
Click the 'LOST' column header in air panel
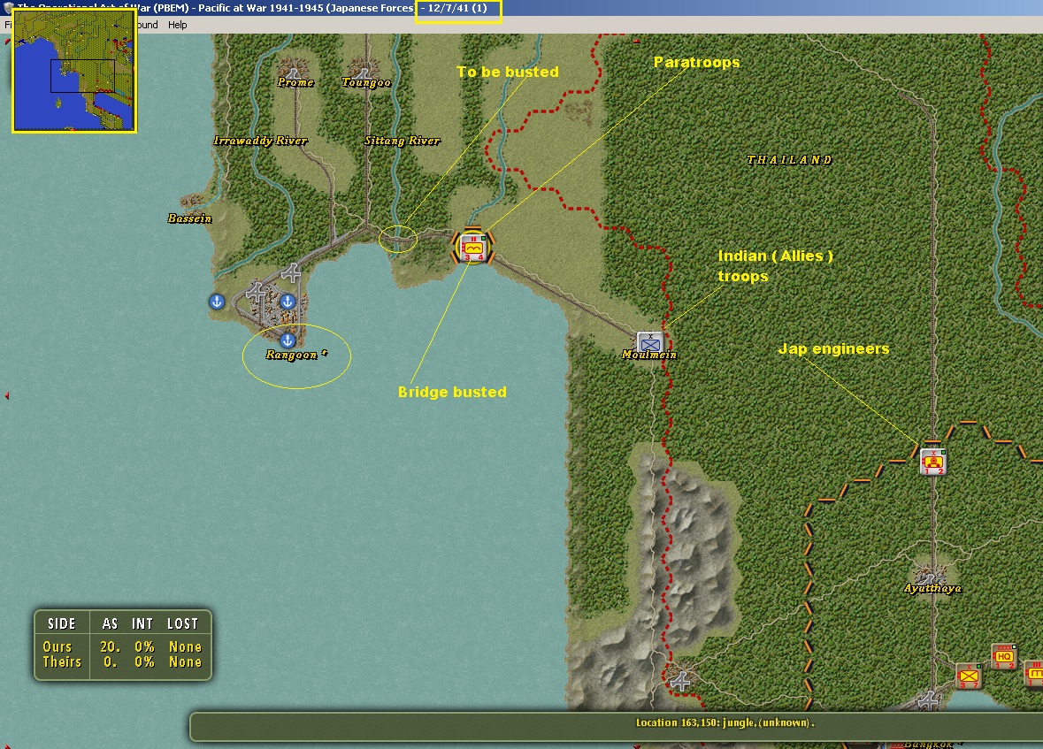(x=182, y=623)
